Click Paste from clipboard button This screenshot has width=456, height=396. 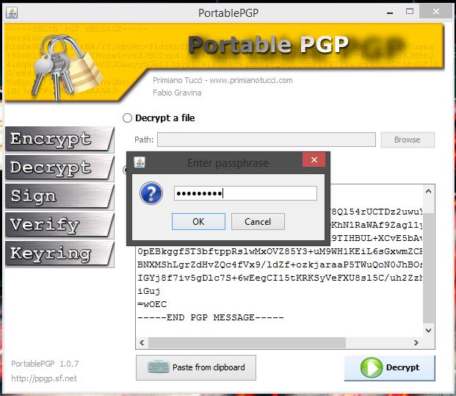(x=196, y=367)
